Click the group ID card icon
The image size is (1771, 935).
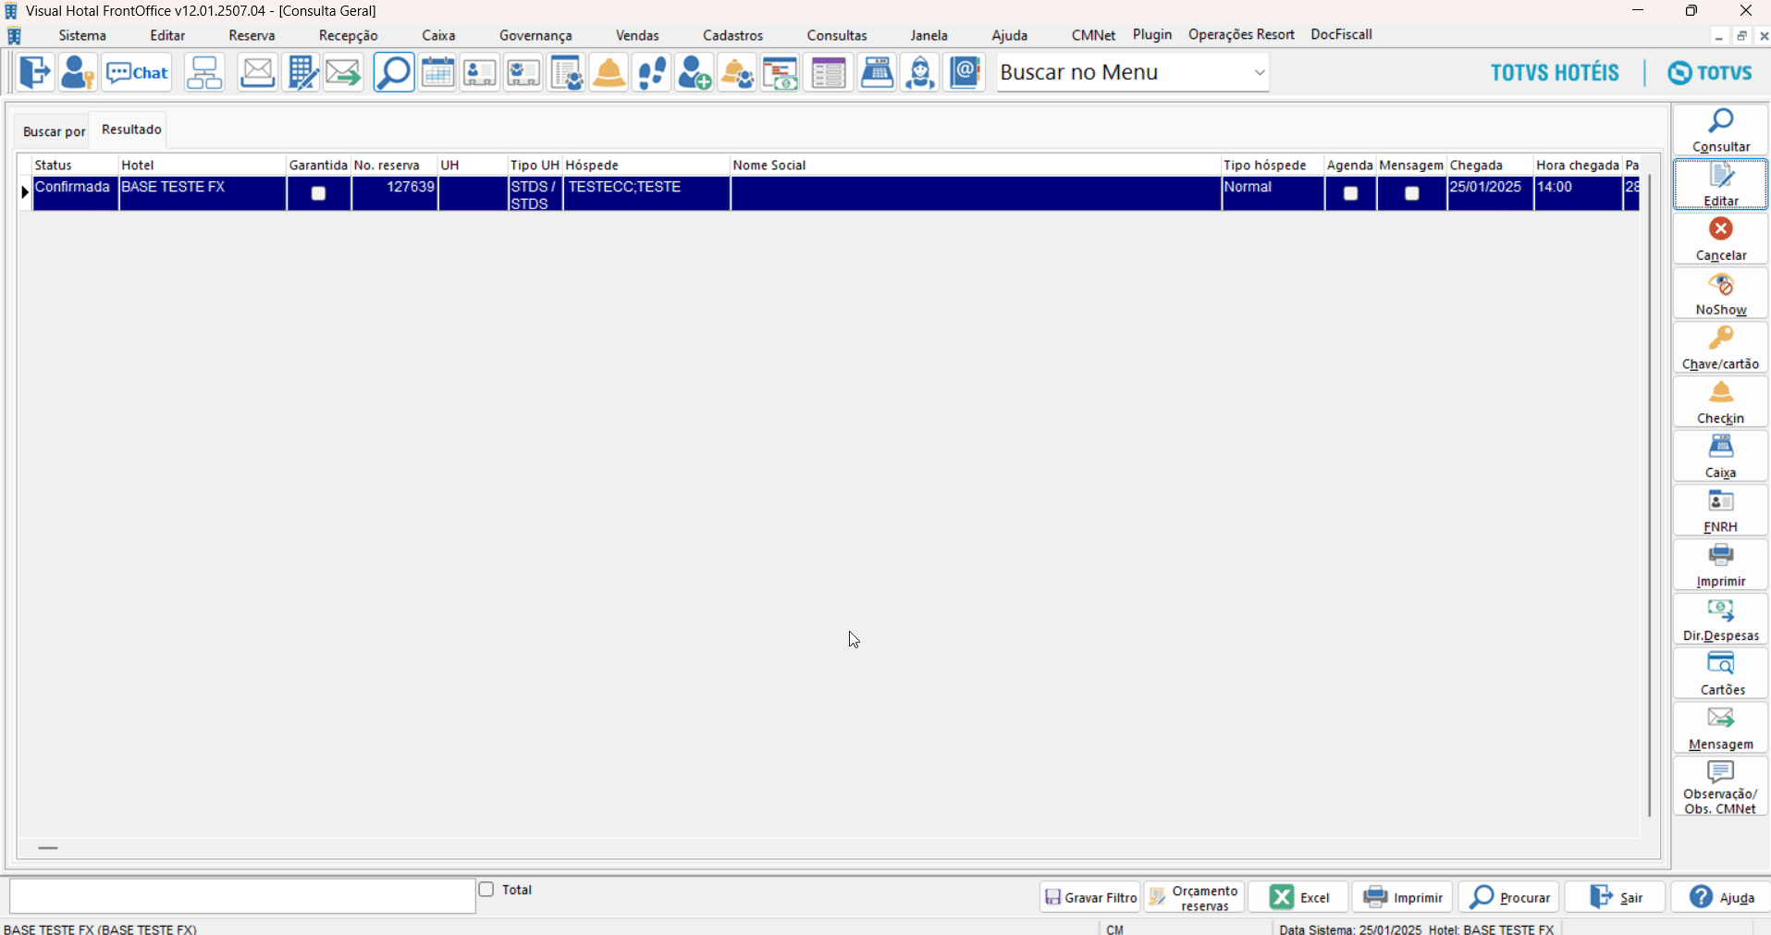(x=523, y=72)
